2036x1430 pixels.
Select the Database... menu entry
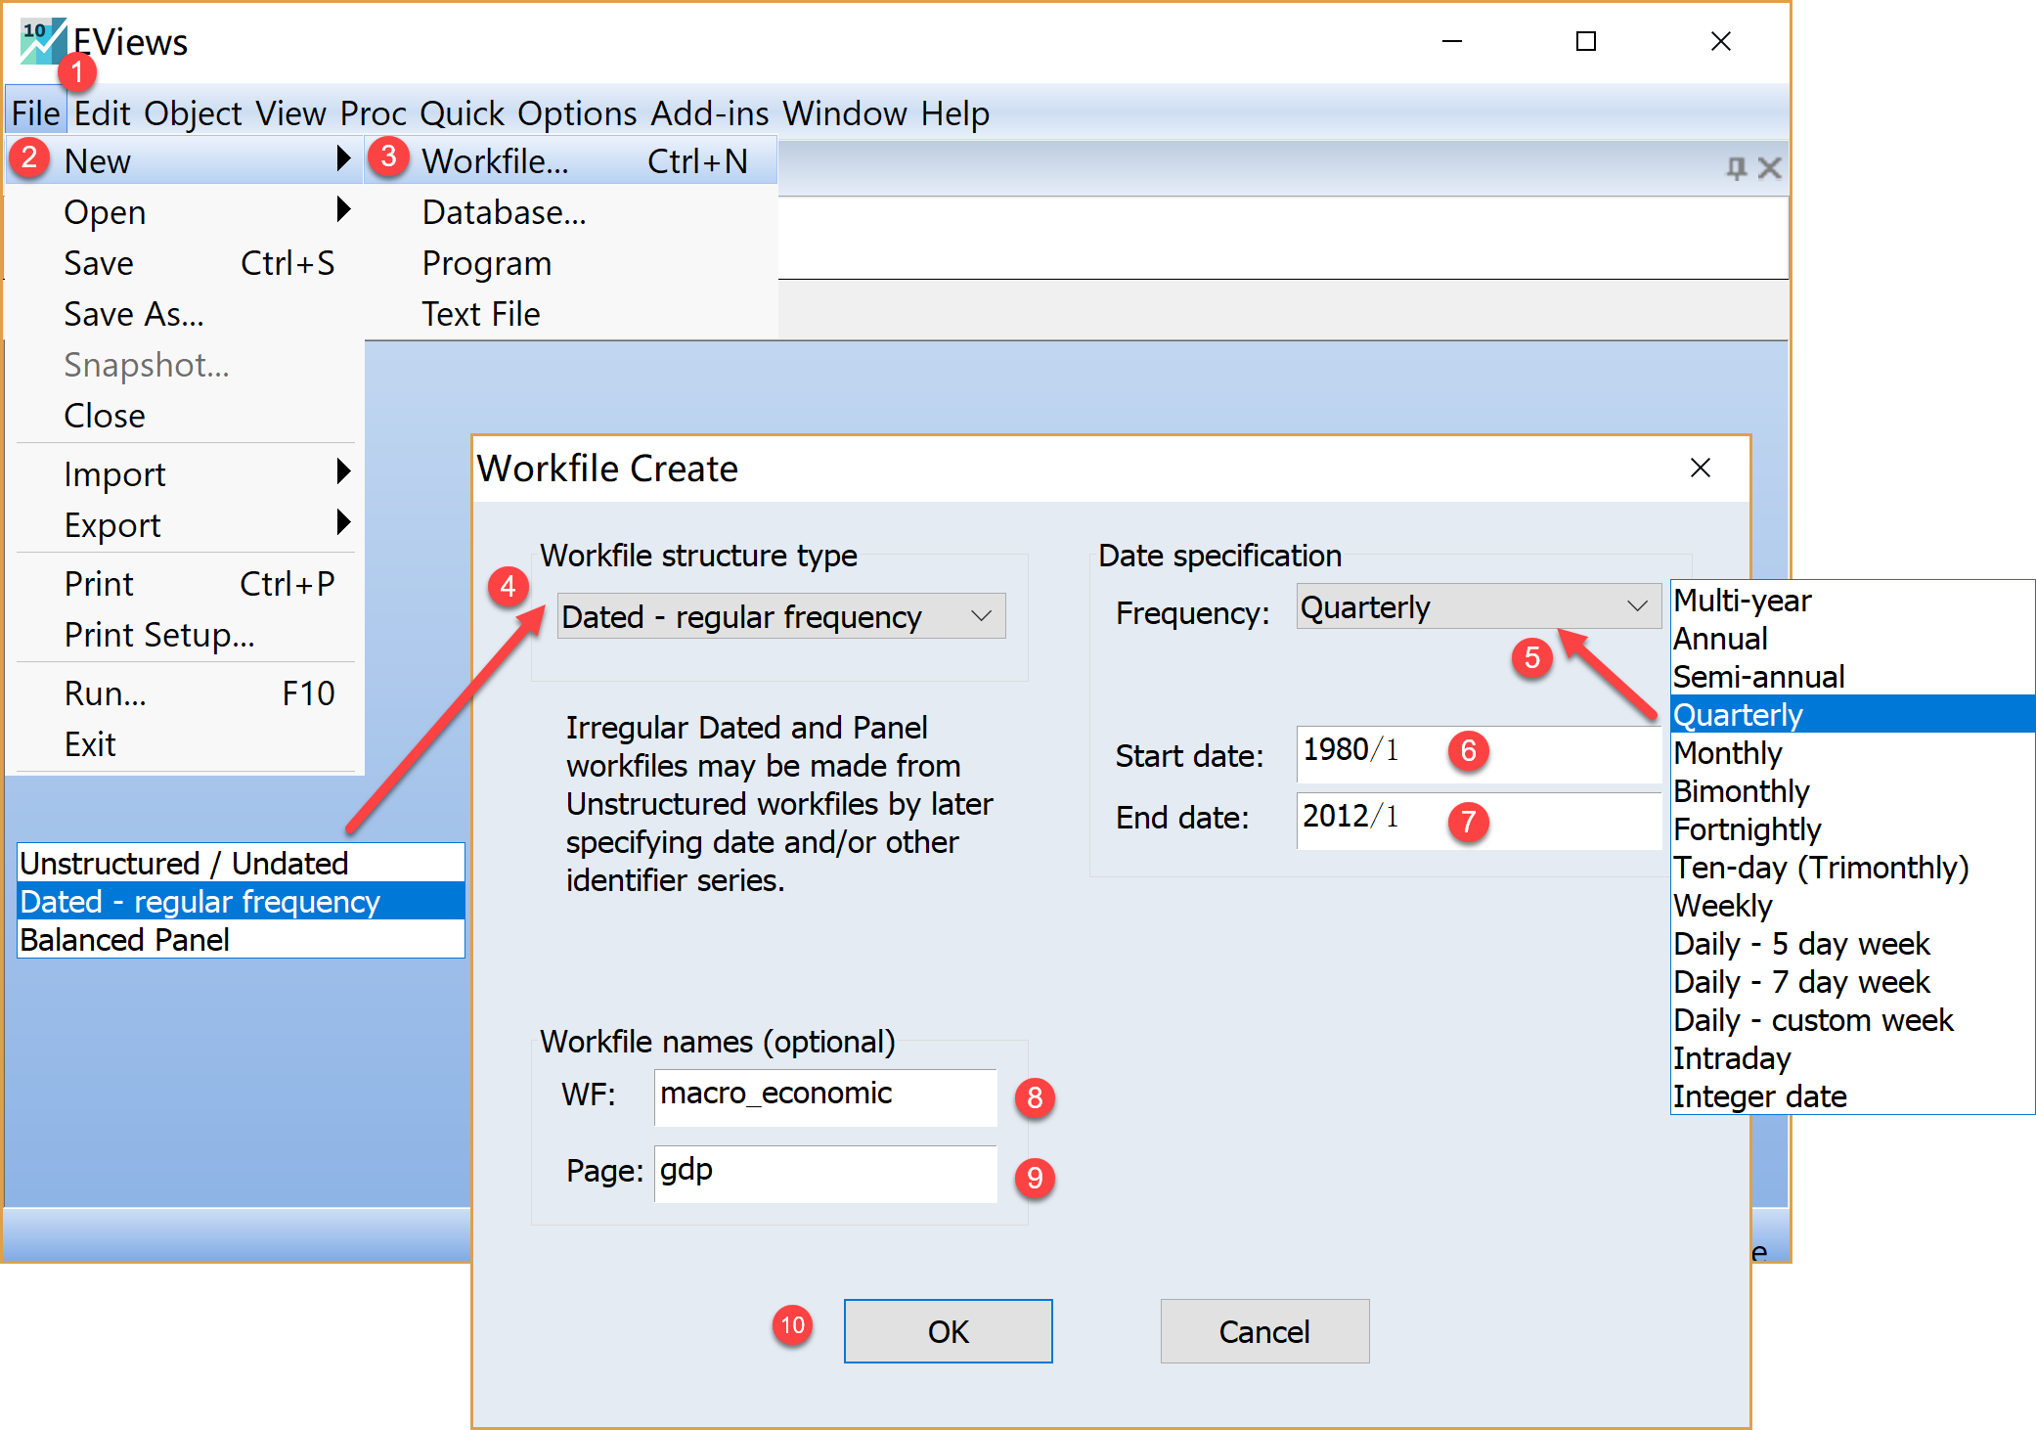coord(504,212)
